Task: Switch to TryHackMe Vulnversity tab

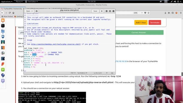Action: tap(13, 9)
